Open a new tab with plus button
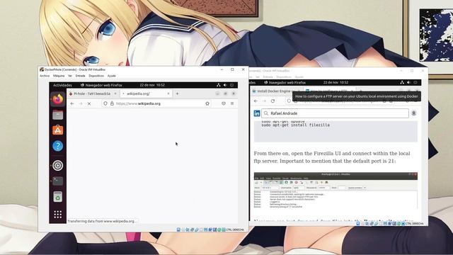Screen dimensions: 453x255 tap(177, 93)
